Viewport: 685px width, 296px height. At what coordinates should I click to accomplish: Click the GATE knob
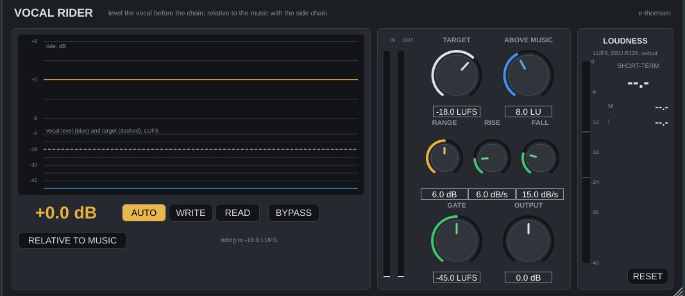[x=457, y=240]
